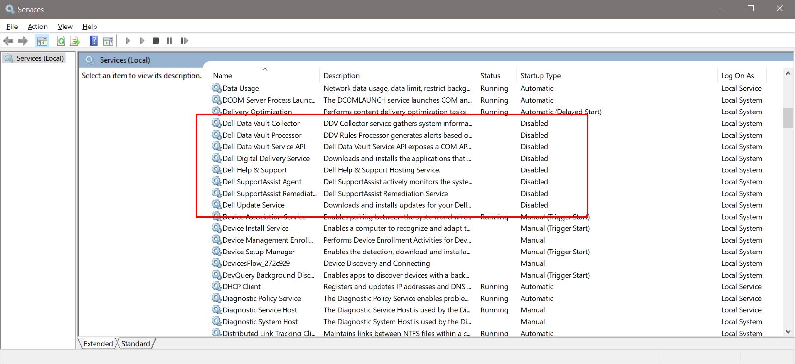The width and height of the screenshot is (795, 364).
Task: Click Disabled startup type for Dell Update Service
Action: tap(535, 205)
